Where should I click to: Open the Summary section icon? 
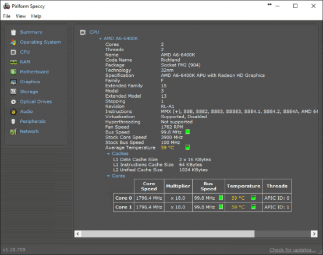tap(13, 32)
